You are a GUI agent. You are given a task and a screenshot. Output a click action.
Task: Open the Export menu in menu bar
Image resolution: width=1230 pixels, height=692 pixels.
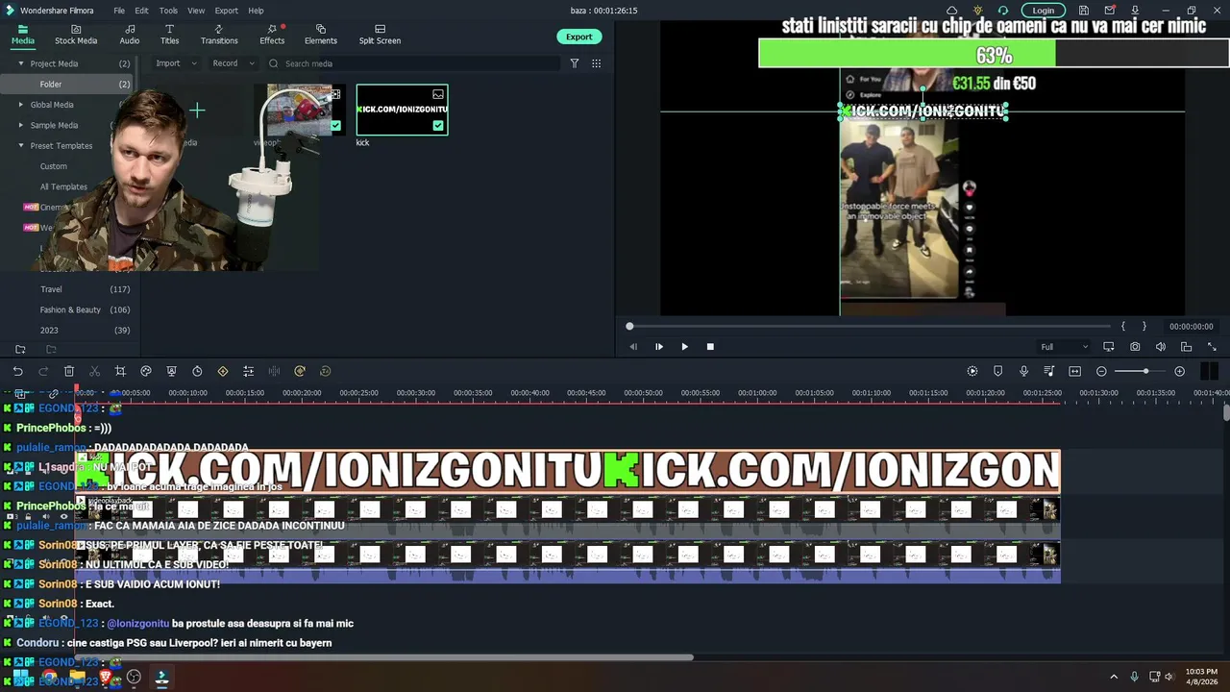click(226, 11)
